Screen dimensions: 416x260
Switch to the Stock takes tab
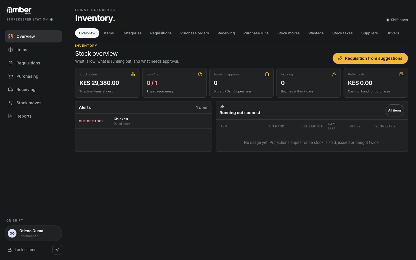click(342, 33)
